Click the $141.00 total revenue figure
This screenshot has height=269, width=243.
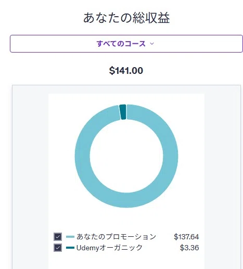click(x=126, y=71)
